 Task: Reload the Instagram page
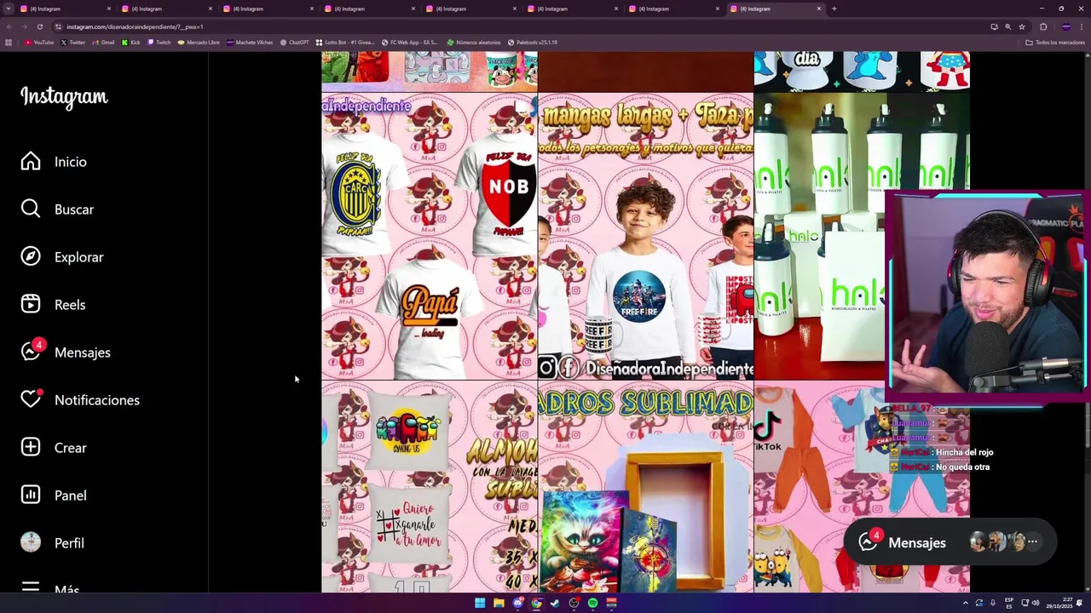pos(39,26)
